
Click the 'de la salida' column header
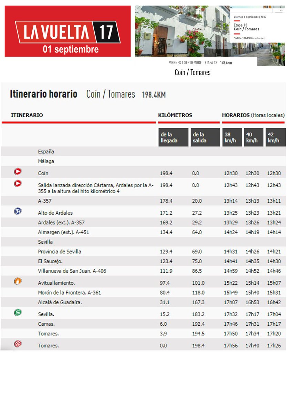click(x=205, y=137)
